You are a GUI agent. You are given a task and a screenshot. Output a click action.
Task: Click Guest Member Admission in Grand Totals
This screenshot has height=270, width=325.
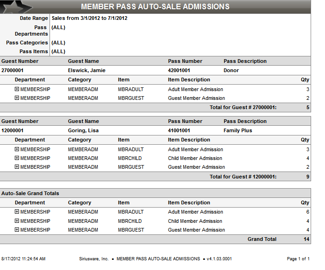point(196,230)
